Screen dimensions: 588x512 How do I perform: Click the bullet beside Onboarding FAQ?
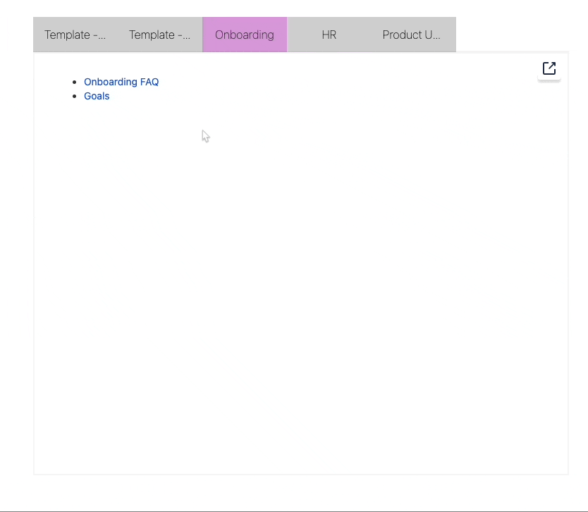[74, 82]
